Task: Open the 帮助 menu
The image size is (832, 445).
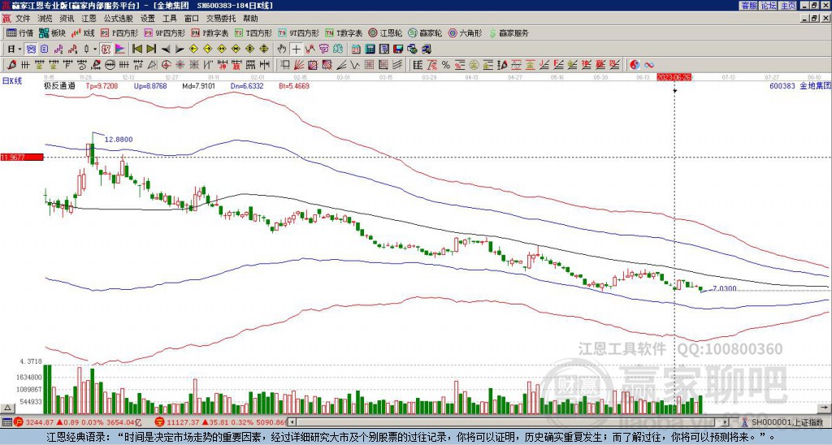Action: pos(250,19)
